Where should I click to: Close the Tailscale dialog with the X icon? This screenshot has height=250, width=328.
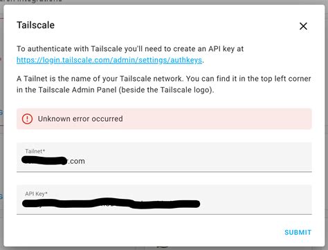click(x=303, y=26)
